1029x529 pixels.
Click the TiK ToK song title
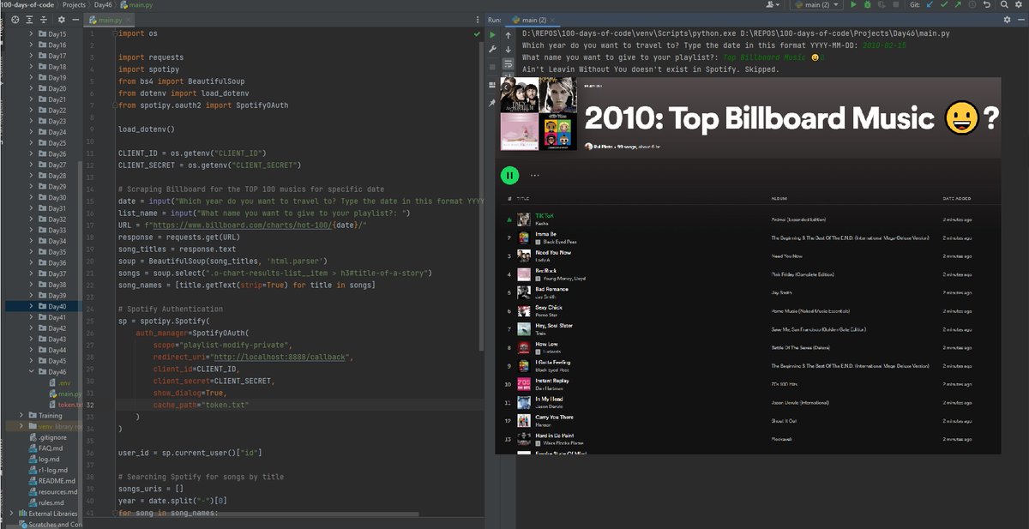tap(545, 215)
